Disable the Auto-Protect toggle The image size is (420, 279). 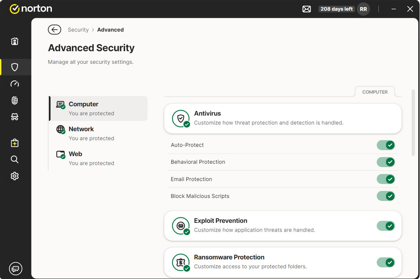point(385,145)
